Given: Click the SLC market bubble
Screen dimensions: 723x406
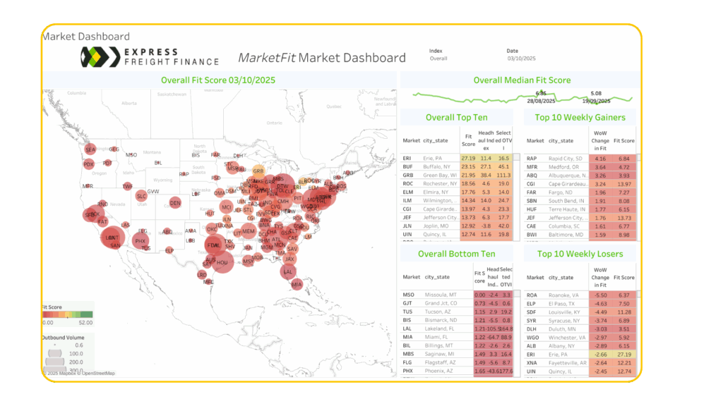Looking at the screenshot, I should coord(142,196).
